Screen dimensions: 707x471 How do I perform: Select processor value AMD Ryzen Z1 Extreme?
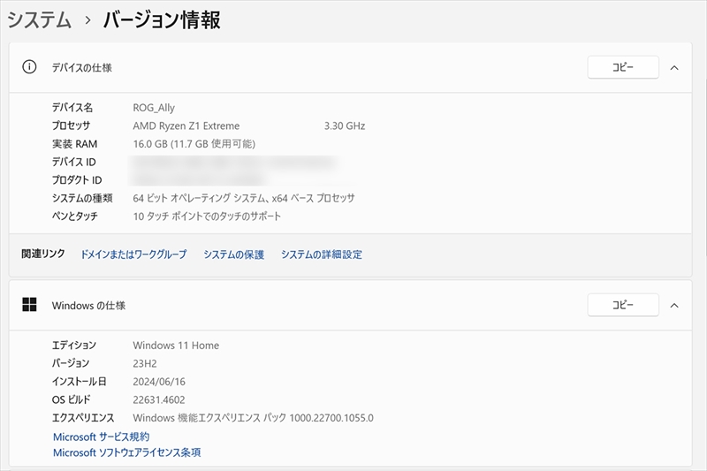(186, 125)
